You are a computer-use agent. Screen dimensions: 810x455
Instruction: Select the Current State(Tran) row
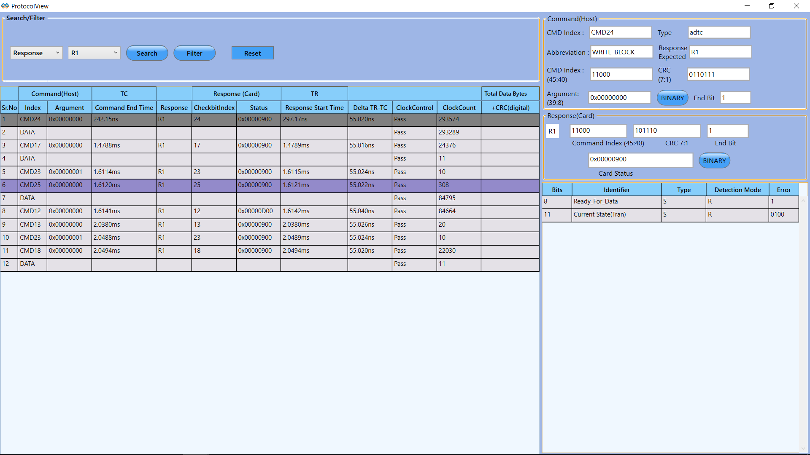coord(616,215)
